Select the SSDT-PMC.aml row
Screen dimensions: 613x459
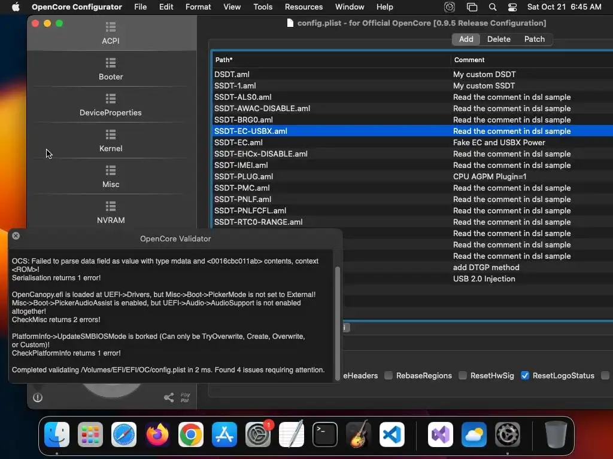coord(412,188)
